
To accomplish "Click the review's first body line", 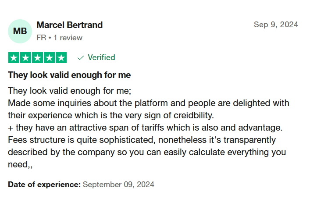I will (x=70, y=91).
